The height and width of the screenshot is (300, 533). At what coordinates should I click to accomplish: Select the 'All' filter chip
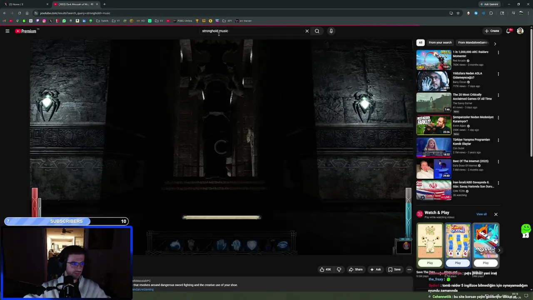click(x=421, y=42)
